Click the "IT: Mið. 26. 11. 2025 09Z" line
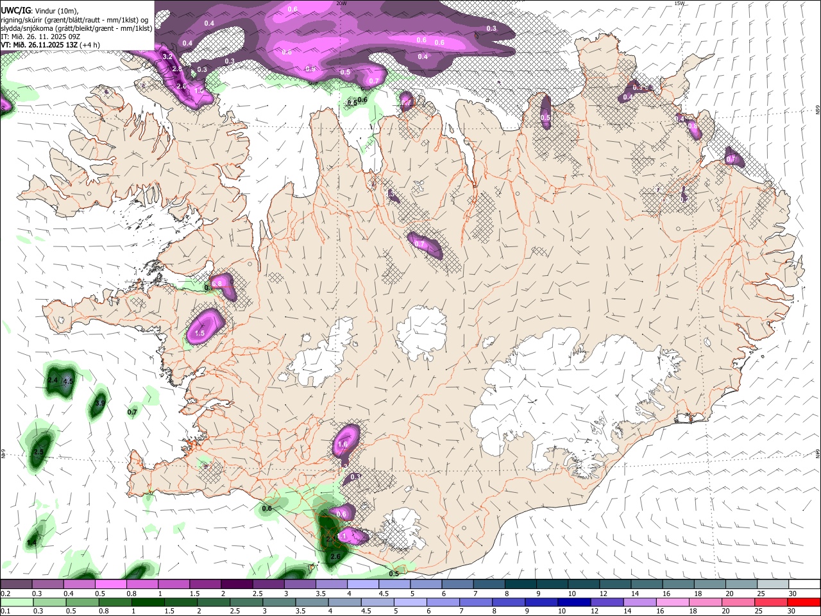 coord(40,37)
